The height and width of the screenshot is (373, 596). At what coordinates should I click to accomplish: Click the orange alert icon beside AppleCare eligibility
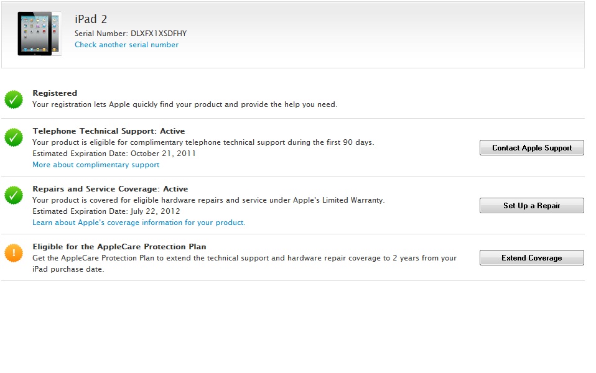pos(14,253)
